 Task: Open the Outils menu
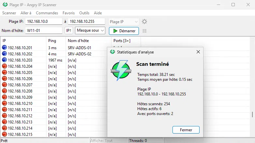point(84,13)
